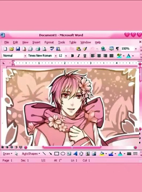Open the AutoShapes dropdown

click(x=31, y=154)
